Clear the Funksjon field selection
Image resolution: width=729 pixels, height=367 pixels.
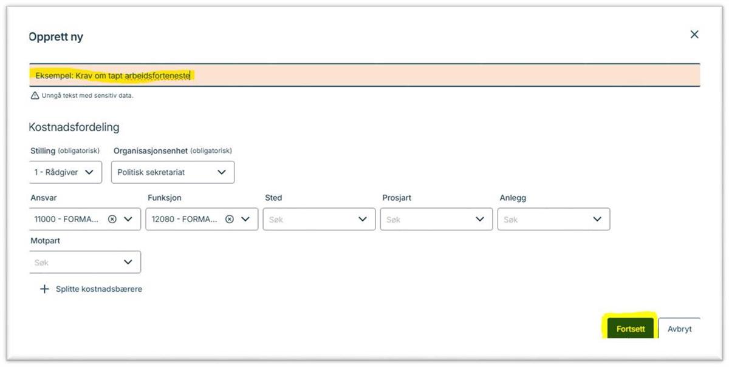coord(230,220)
